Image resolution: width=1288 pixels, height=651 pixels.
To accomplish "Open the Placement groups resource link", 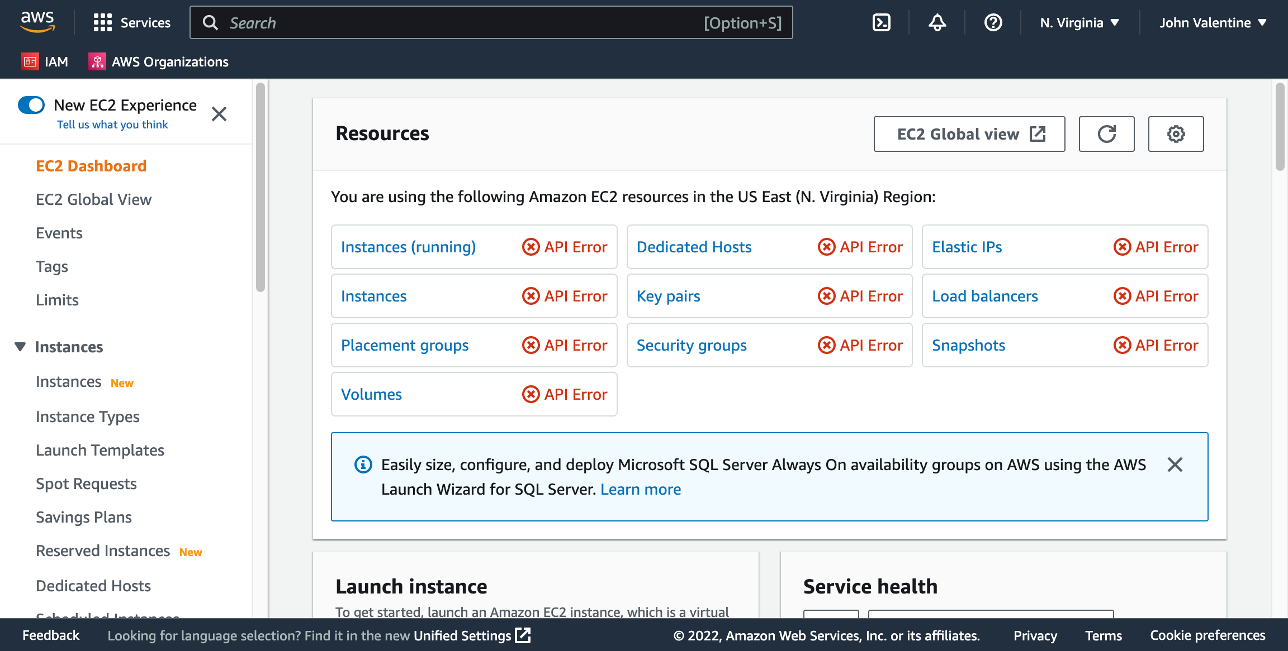I will pos(405,345).
